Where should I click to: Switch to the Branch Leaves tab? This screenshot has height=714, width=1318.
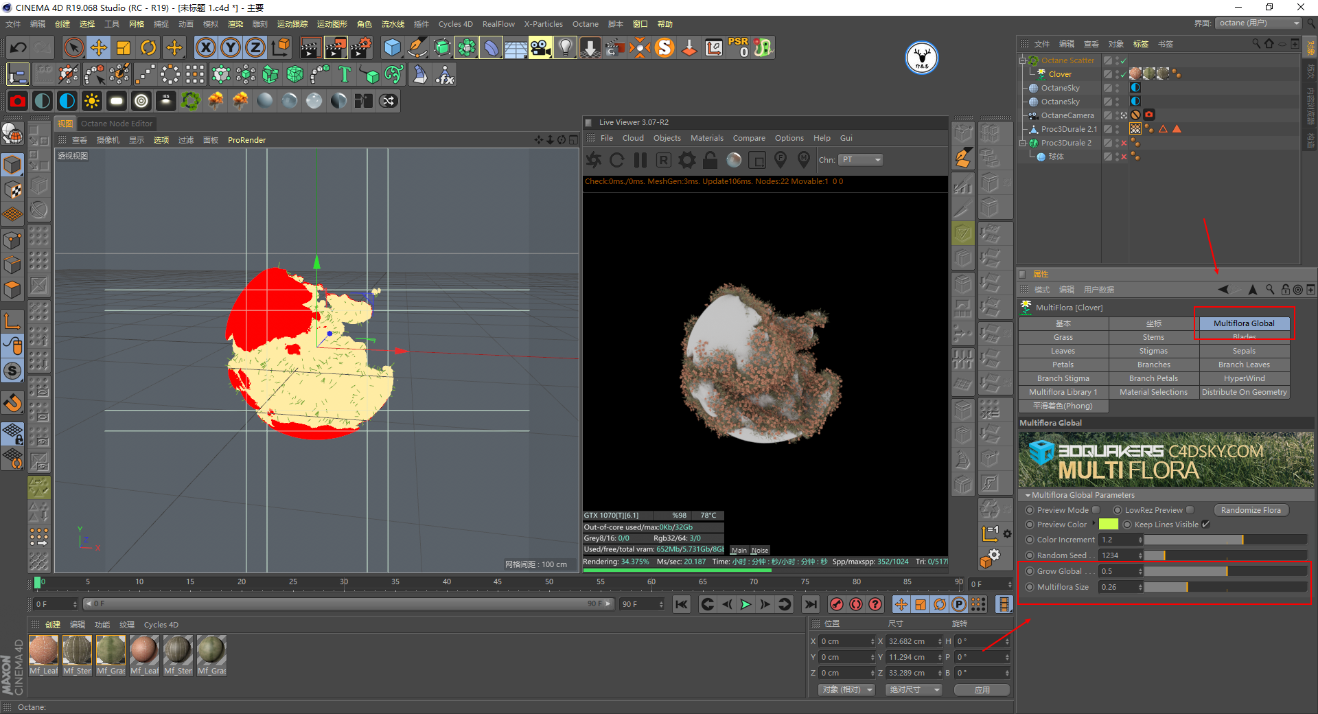pyautogui.click(x=1244, y=365)
